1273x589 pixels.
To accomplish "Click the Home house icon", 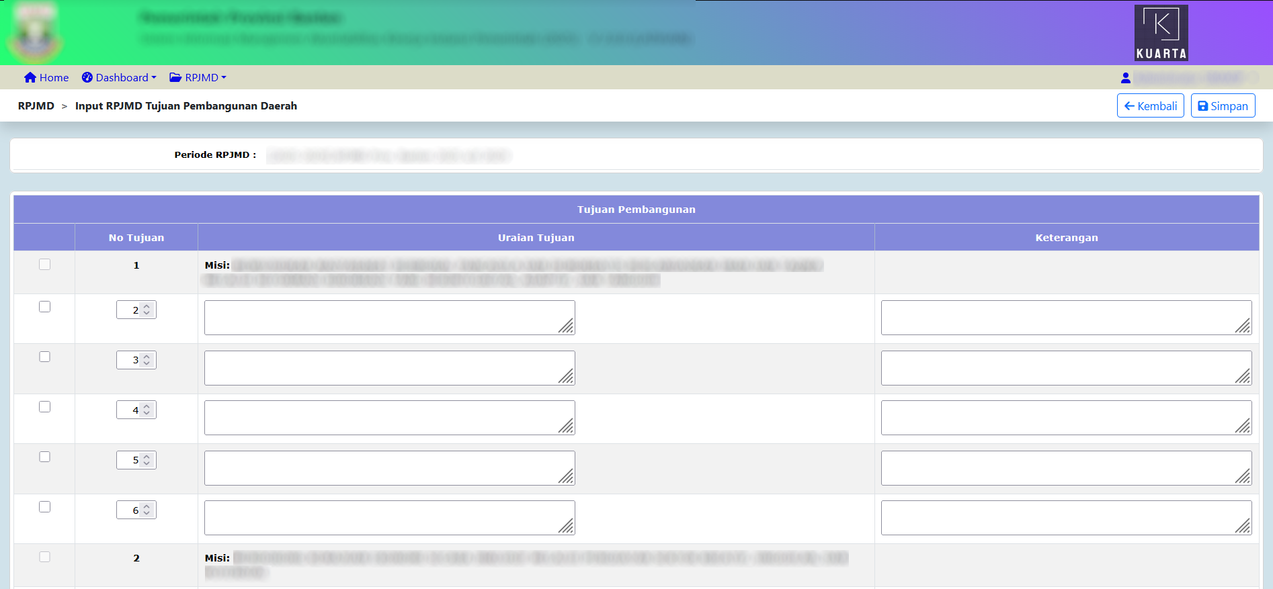I will [x=30, y=78].
